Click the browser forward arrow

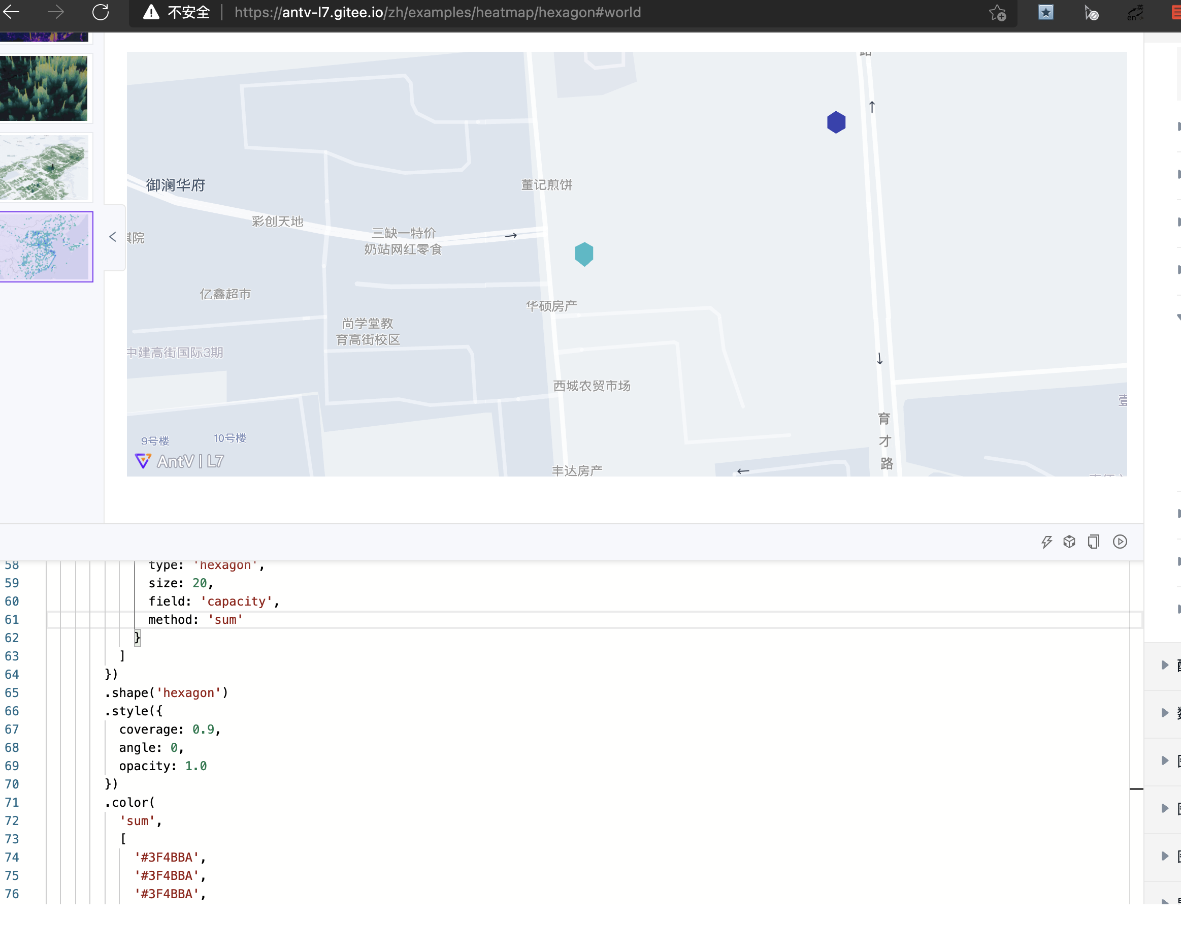coord(55,12)
